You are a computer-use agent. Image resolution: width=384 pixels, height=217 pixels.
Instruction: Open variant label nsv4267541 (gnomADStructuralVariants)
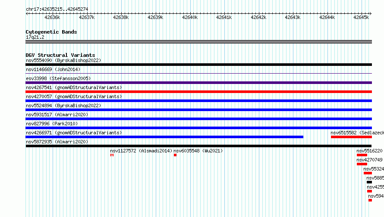[x=74, y=87]
